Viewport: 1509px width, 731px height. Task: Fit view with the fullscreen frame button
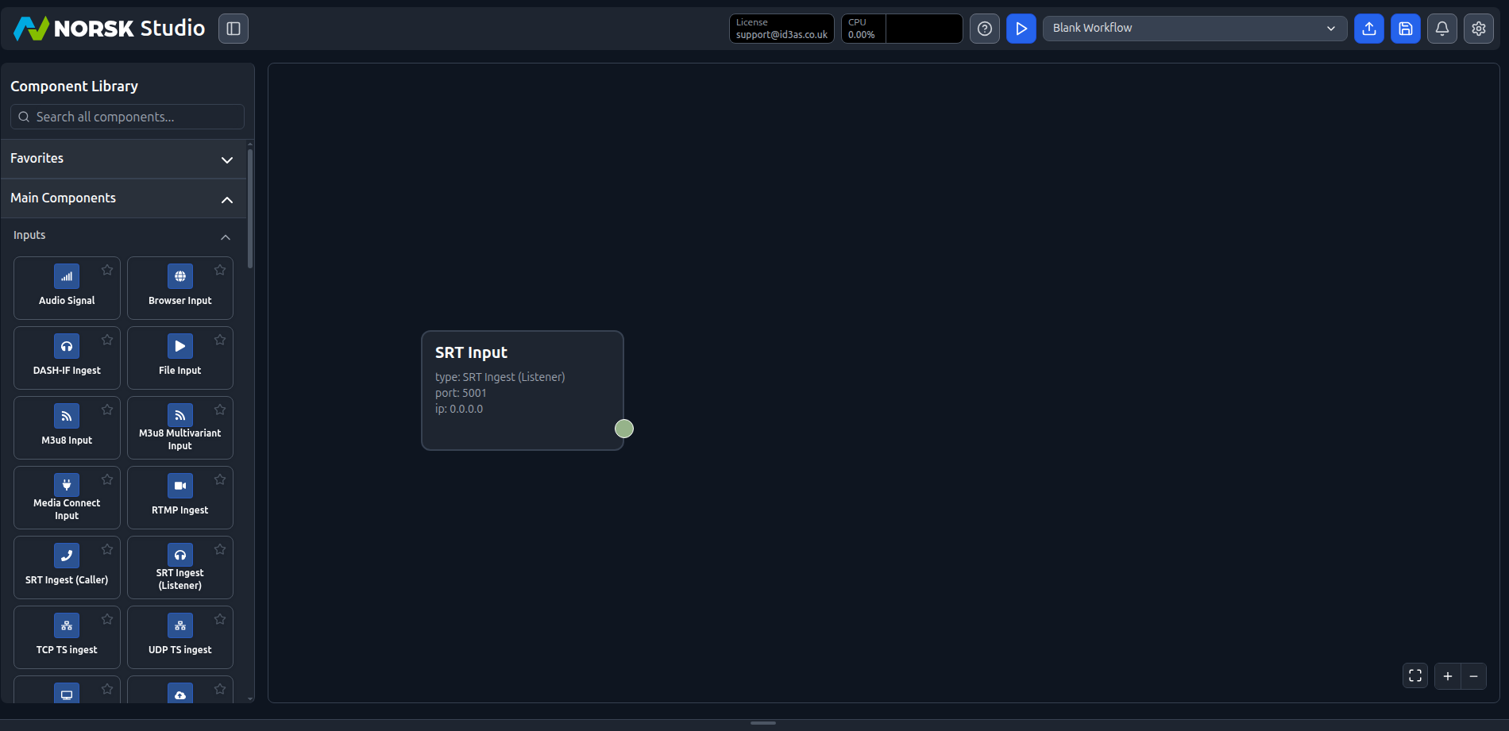[x=1415, y=676]
